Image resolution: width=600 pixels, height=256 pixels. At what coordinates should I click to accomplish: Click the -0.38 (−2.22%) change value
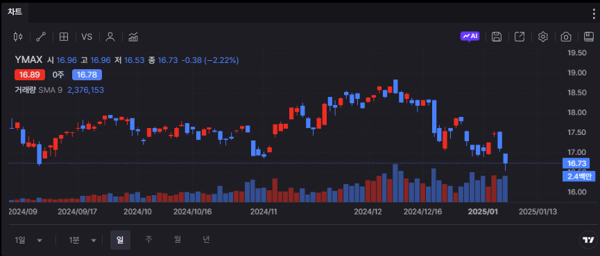[210, 60]
